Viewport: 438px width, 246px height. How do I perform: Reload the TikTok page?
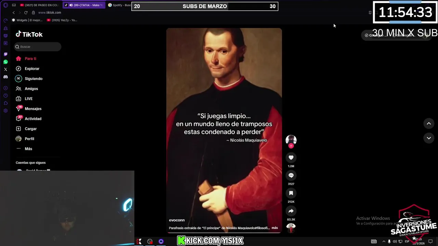(x=26, y=13)
